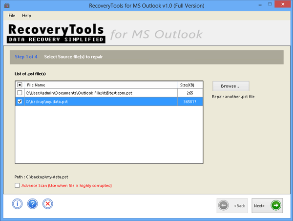The width and height of the screenshot is (293, 221).
Task: Open help via the question mark icon
Action: pyautogui.click(x=33, y=203)
